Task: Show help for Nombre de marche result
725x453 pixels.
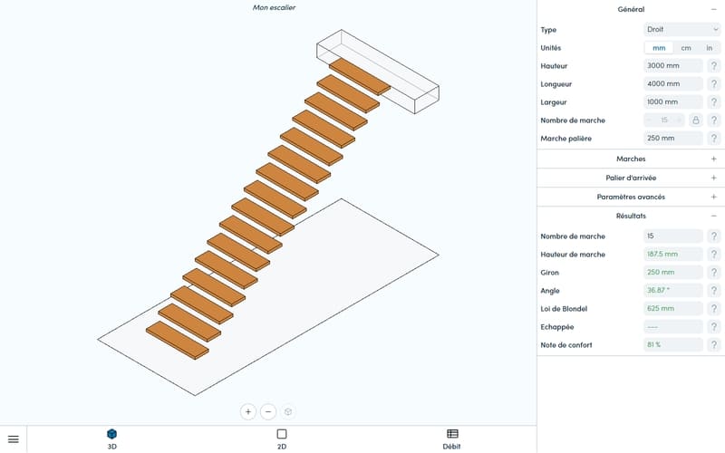Action: click(714, 236)
